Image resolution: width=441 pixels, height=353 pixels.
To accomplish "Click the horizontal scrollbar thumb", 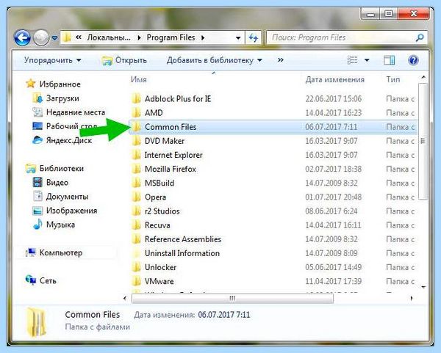I will click(232, 298).
